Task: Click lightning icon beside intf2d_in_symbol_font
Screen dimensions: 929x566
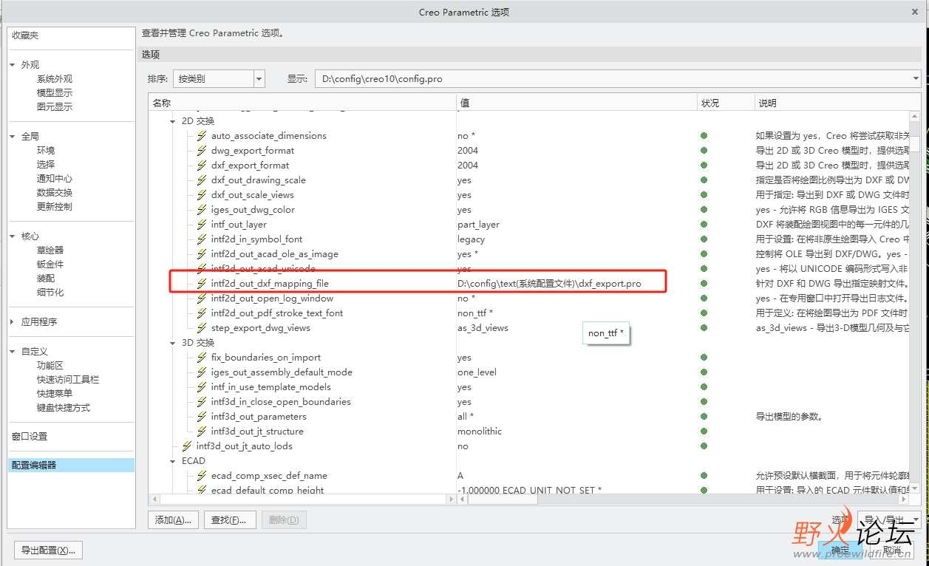Action: [202, 239]
